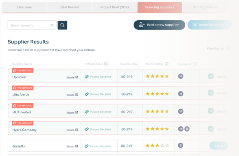239x156 pixels.
Task: Open Hydro Company Website link
Action: tap(70, 130)
